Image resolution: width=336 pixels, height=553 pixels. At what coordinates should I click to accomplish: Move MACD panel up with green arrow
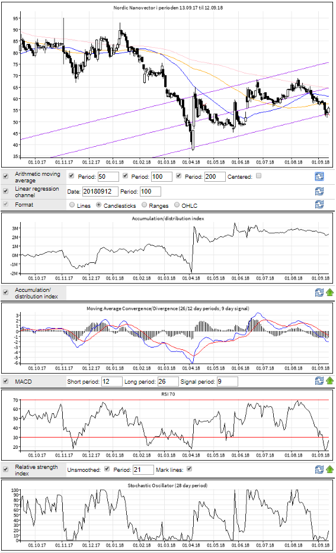pos(329,381)
